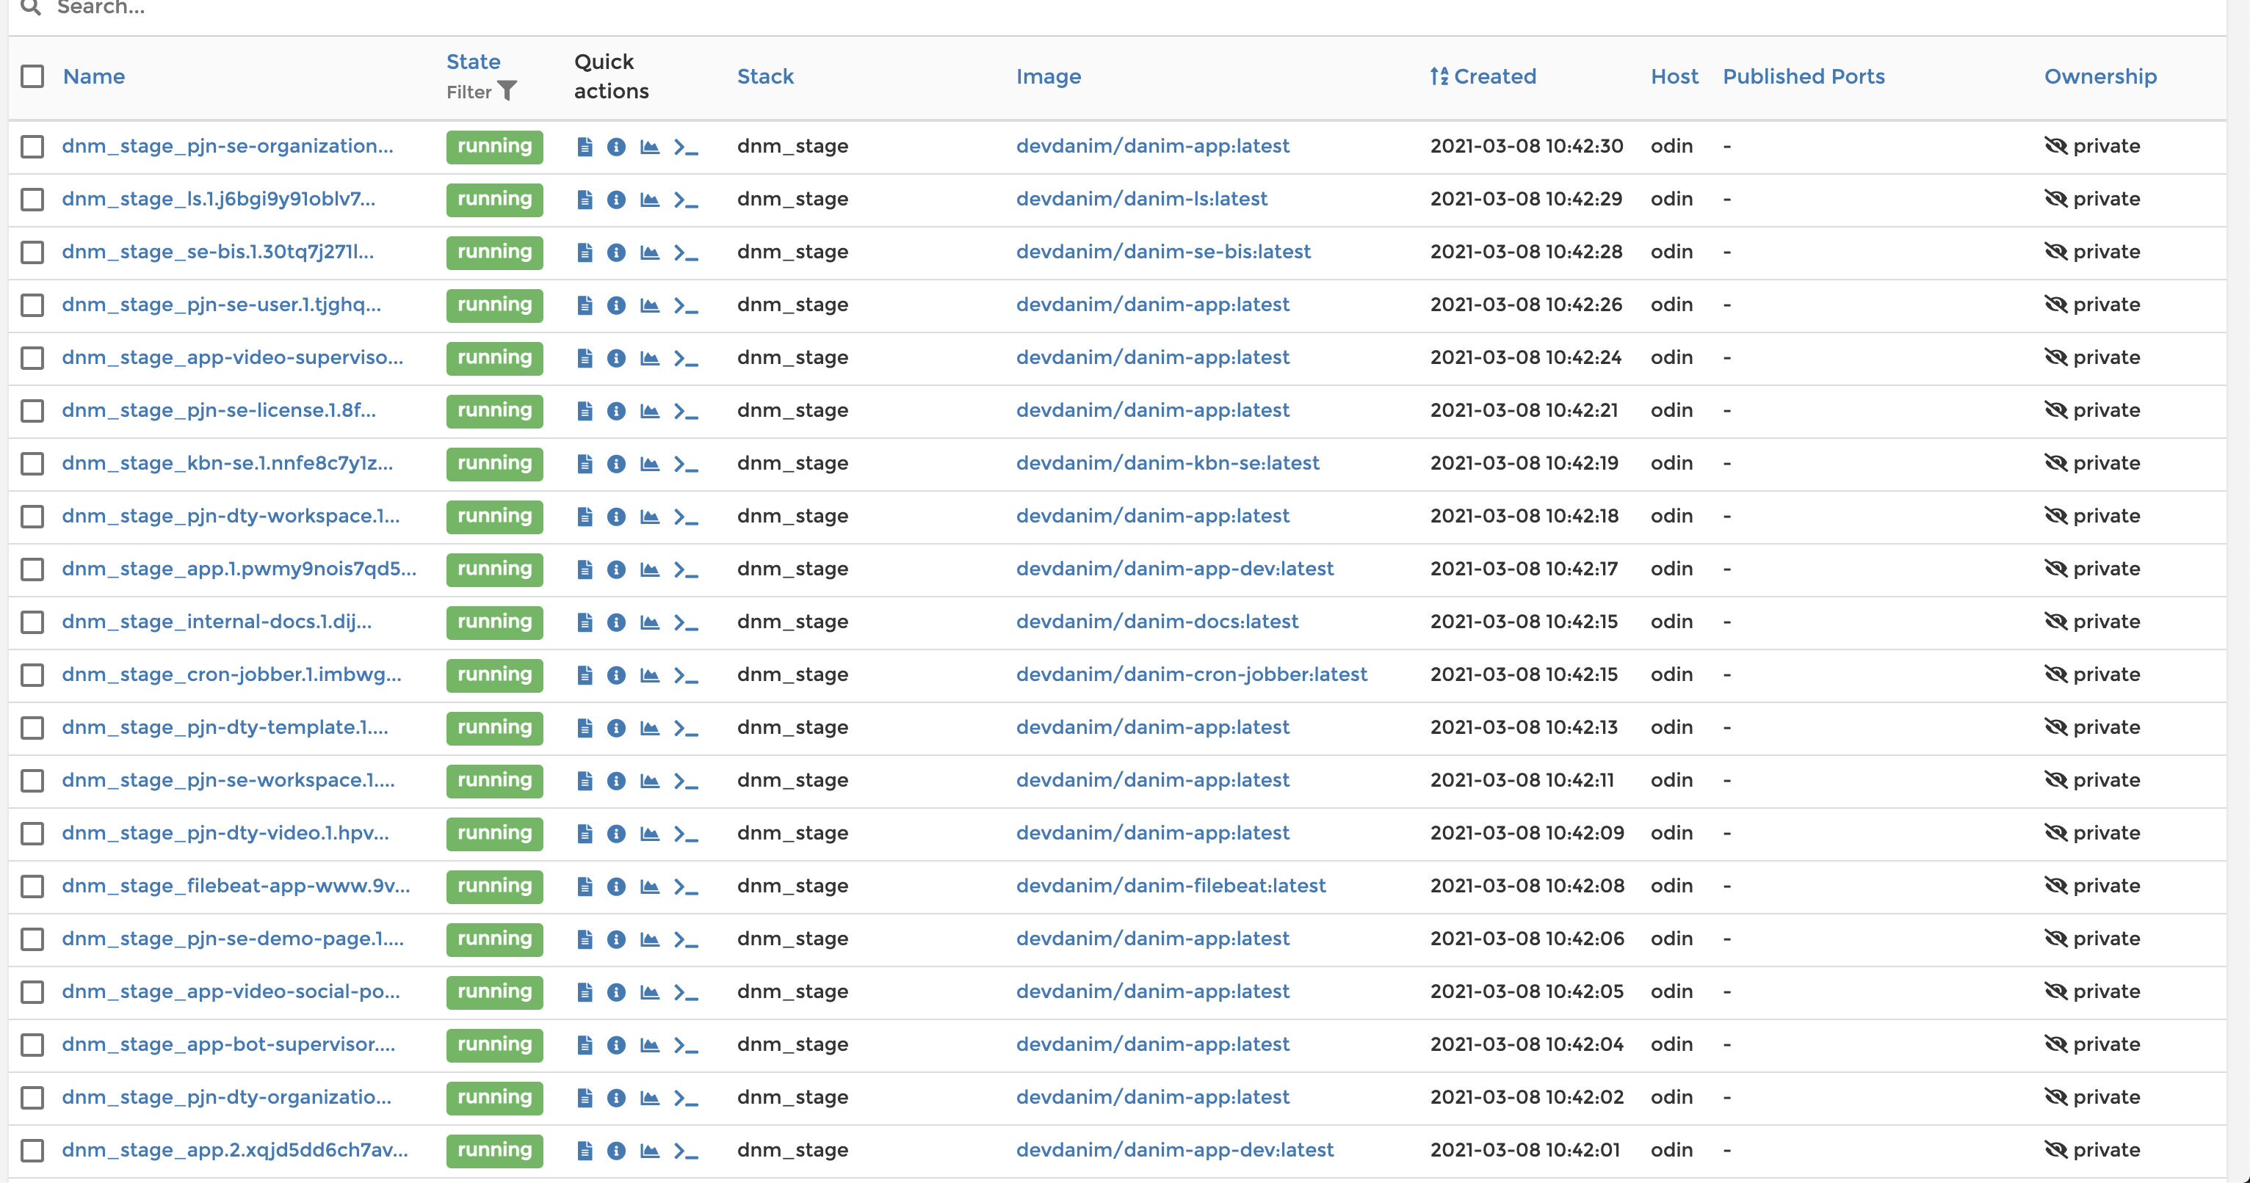Check the select-all checkbox in header

(x=32, y=77)
